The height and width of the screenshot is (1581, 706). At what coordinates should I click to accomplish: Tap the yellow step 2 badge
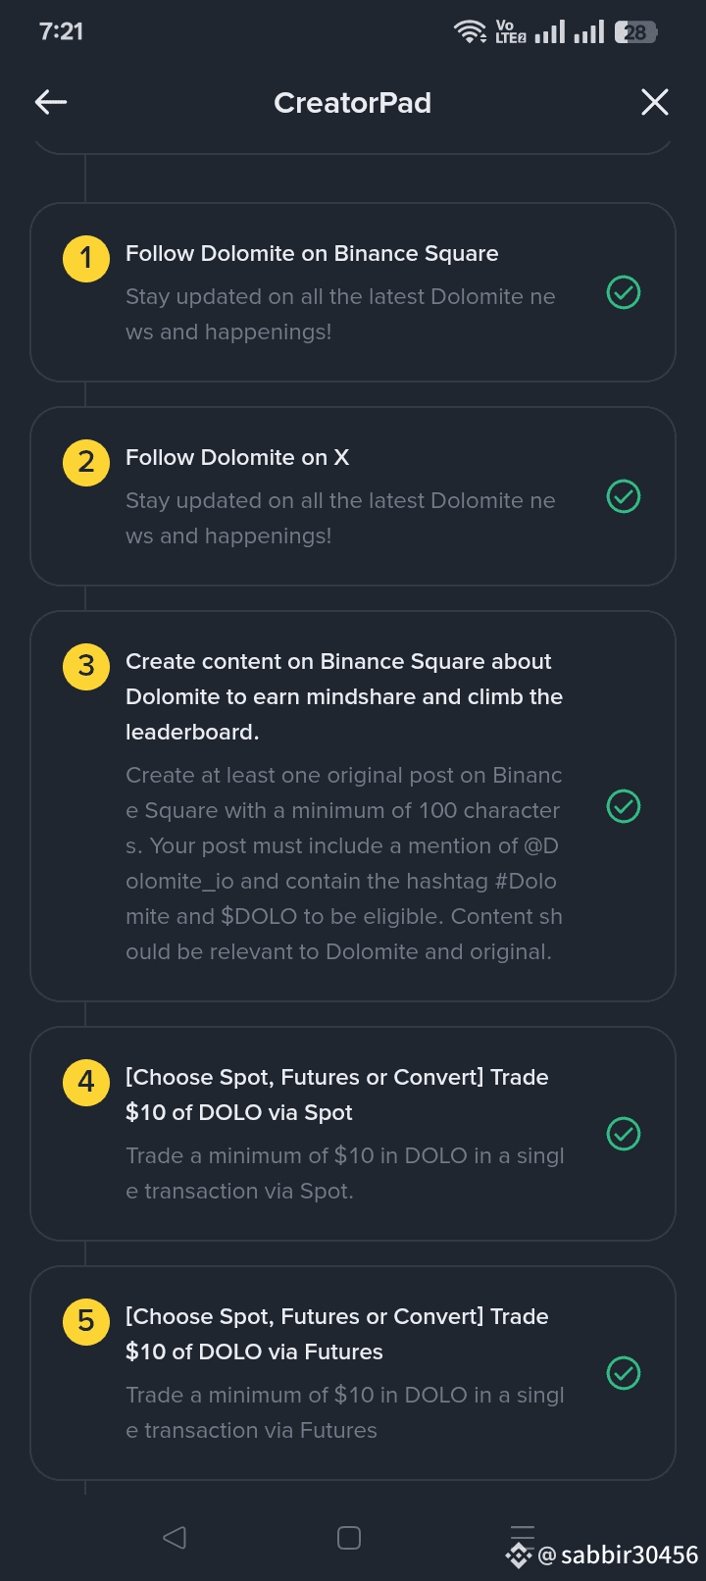pyautogui.click(x=86, y=462)
